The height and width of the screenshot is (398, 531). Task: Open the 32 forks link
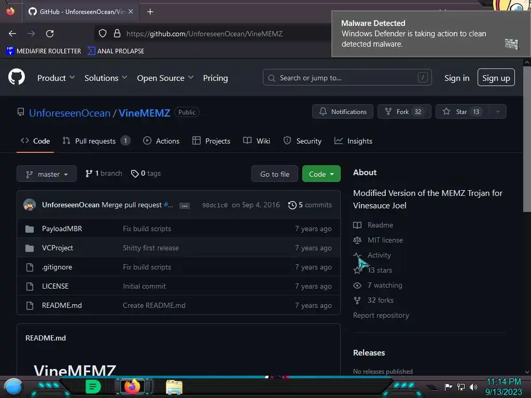pos(373,300)
